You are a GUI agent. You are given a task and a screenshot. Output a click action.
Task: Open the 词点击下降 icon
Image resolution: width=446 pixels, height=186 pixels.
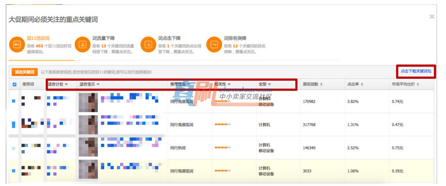[148, 45]
